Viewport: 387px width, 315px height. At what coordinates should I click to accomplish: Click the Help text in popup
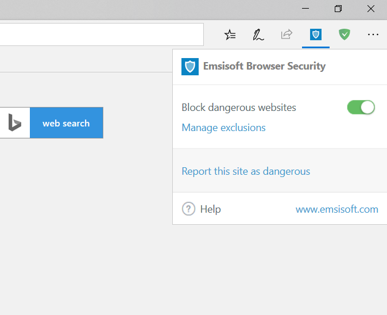210,209
